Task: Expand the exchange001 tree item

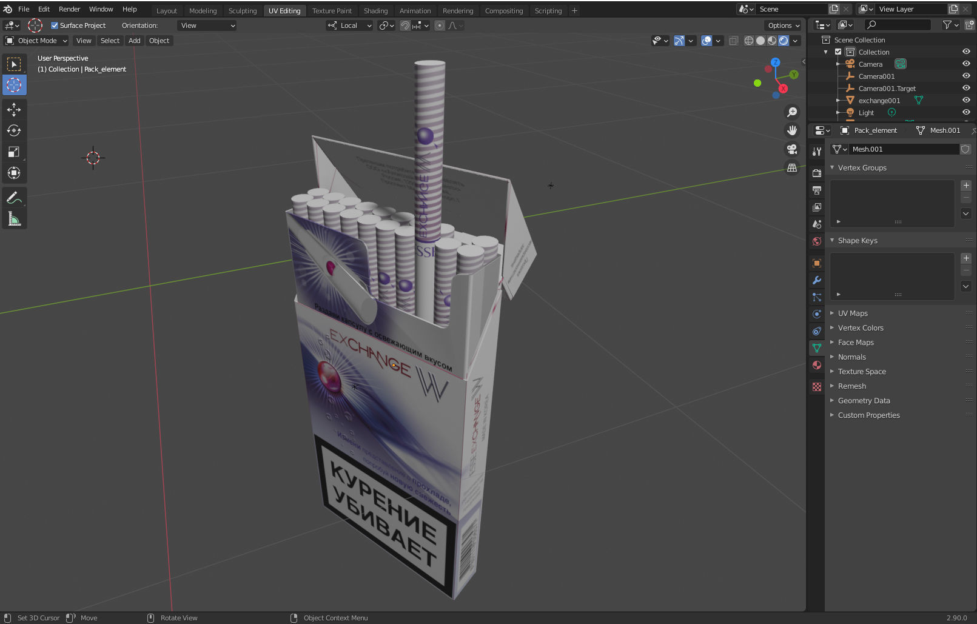Action: [x=838, y=101]
